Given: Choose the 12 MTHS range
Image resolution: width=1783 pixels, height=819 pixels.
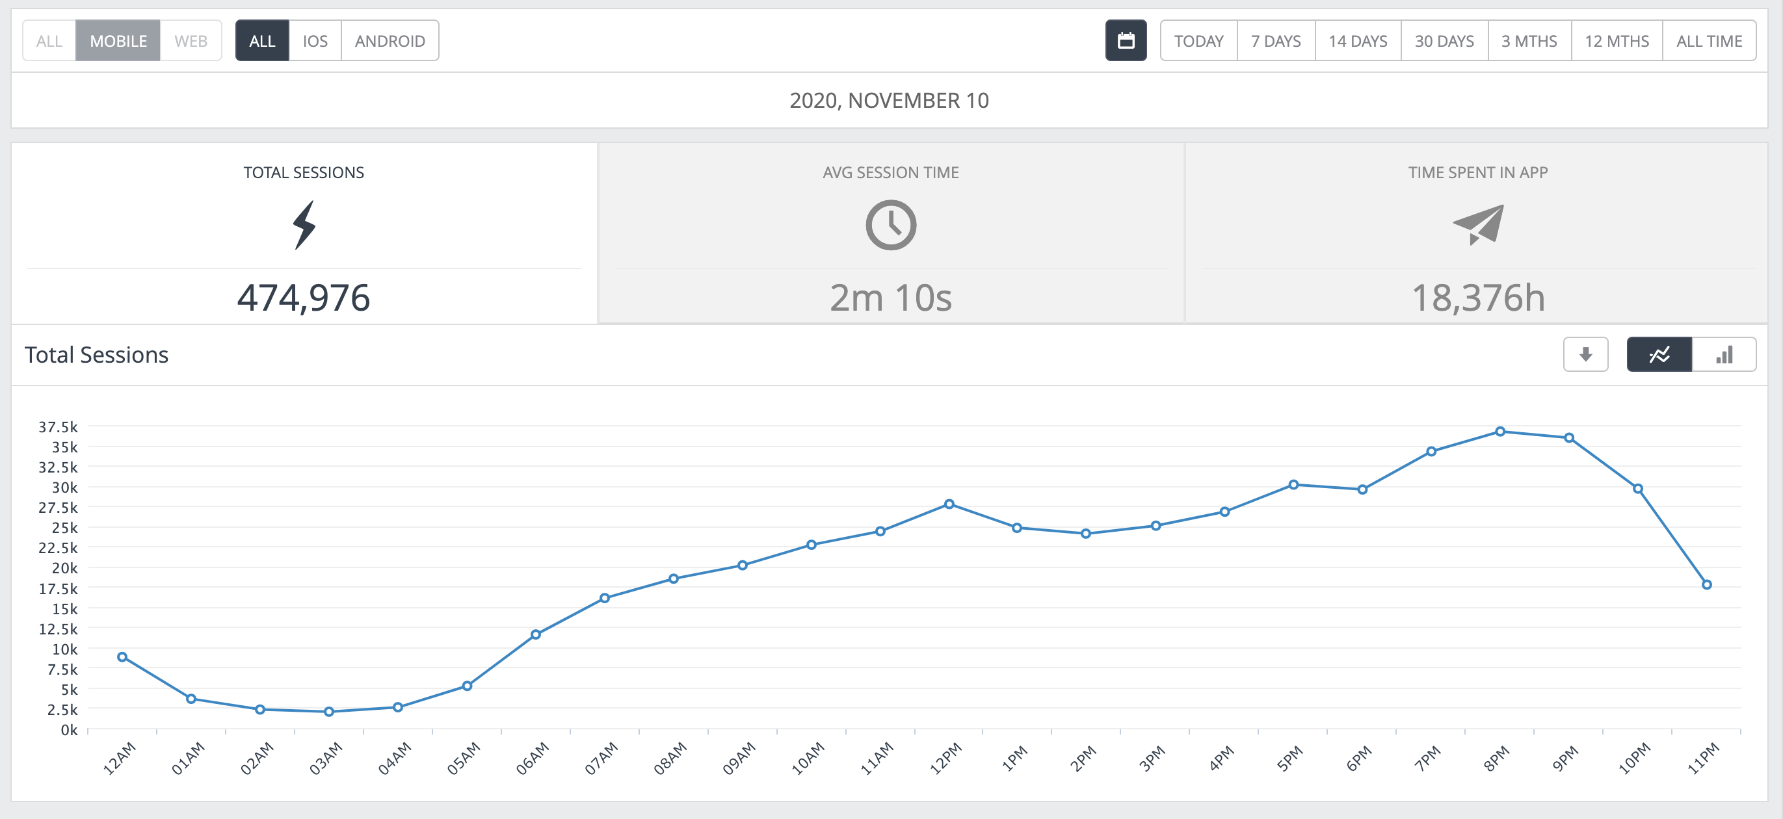Looking at the screenshot, I should [1616, 41].
